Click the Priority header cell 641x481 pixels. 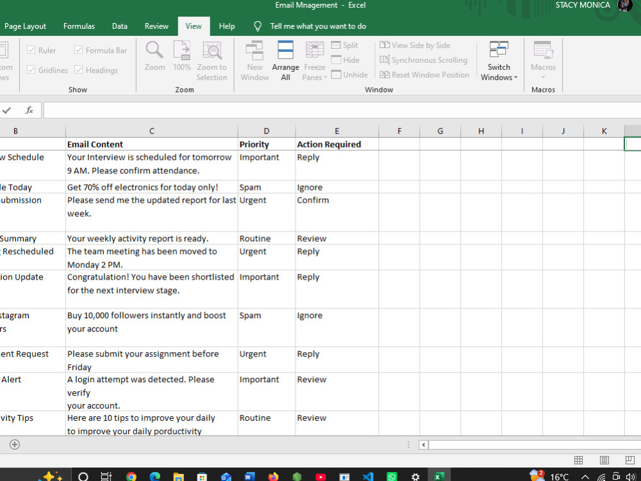coord(267,144)
